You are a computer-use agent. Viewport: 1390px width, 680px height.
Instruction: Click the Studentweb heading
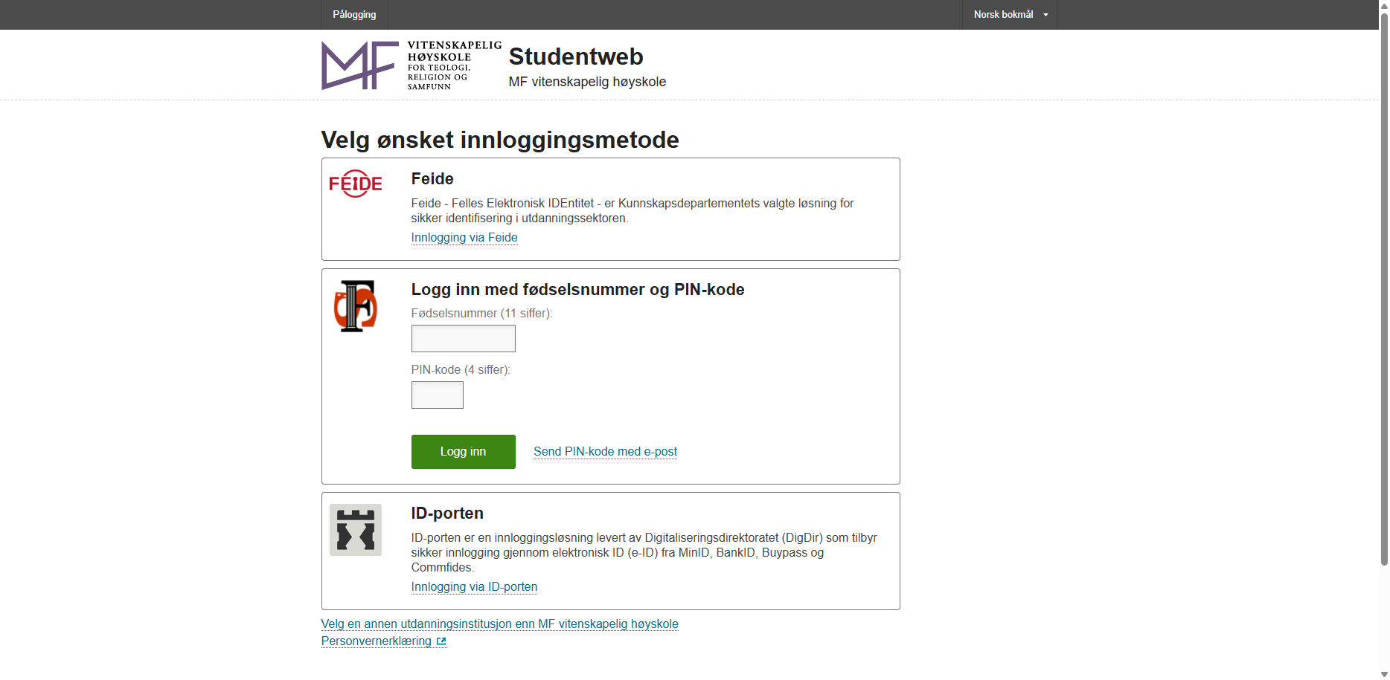[x=576, y=56]
